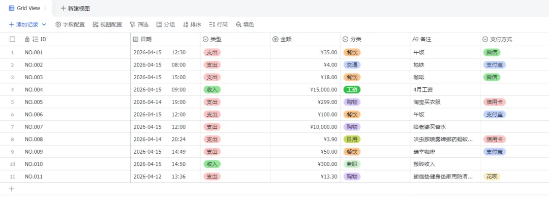This screenshot has width=549, height=204.
Task: Open the 分组 grouping options
Action: pos(166,24)
